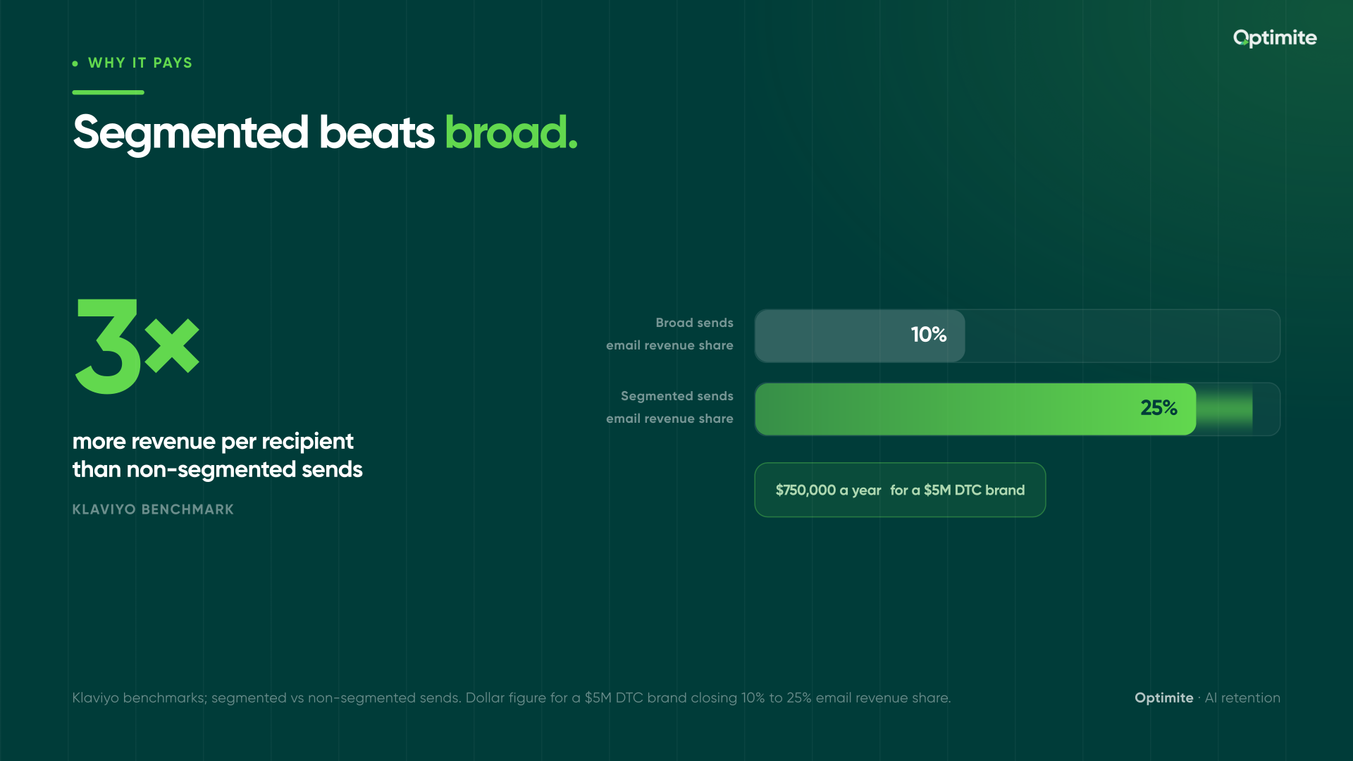The height and width of the screenshot is (761, 1353).
Task: Click the green bullet before WHY IT PAYS
Action: pos(75,63)
